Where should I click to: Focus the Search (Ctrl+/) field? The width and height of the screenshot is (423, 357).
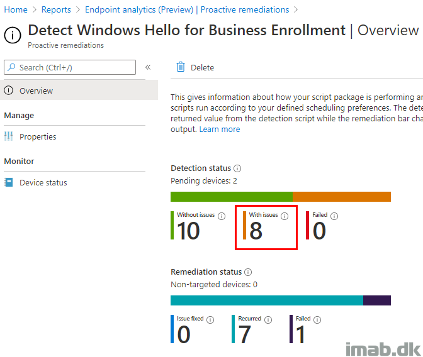70,67
